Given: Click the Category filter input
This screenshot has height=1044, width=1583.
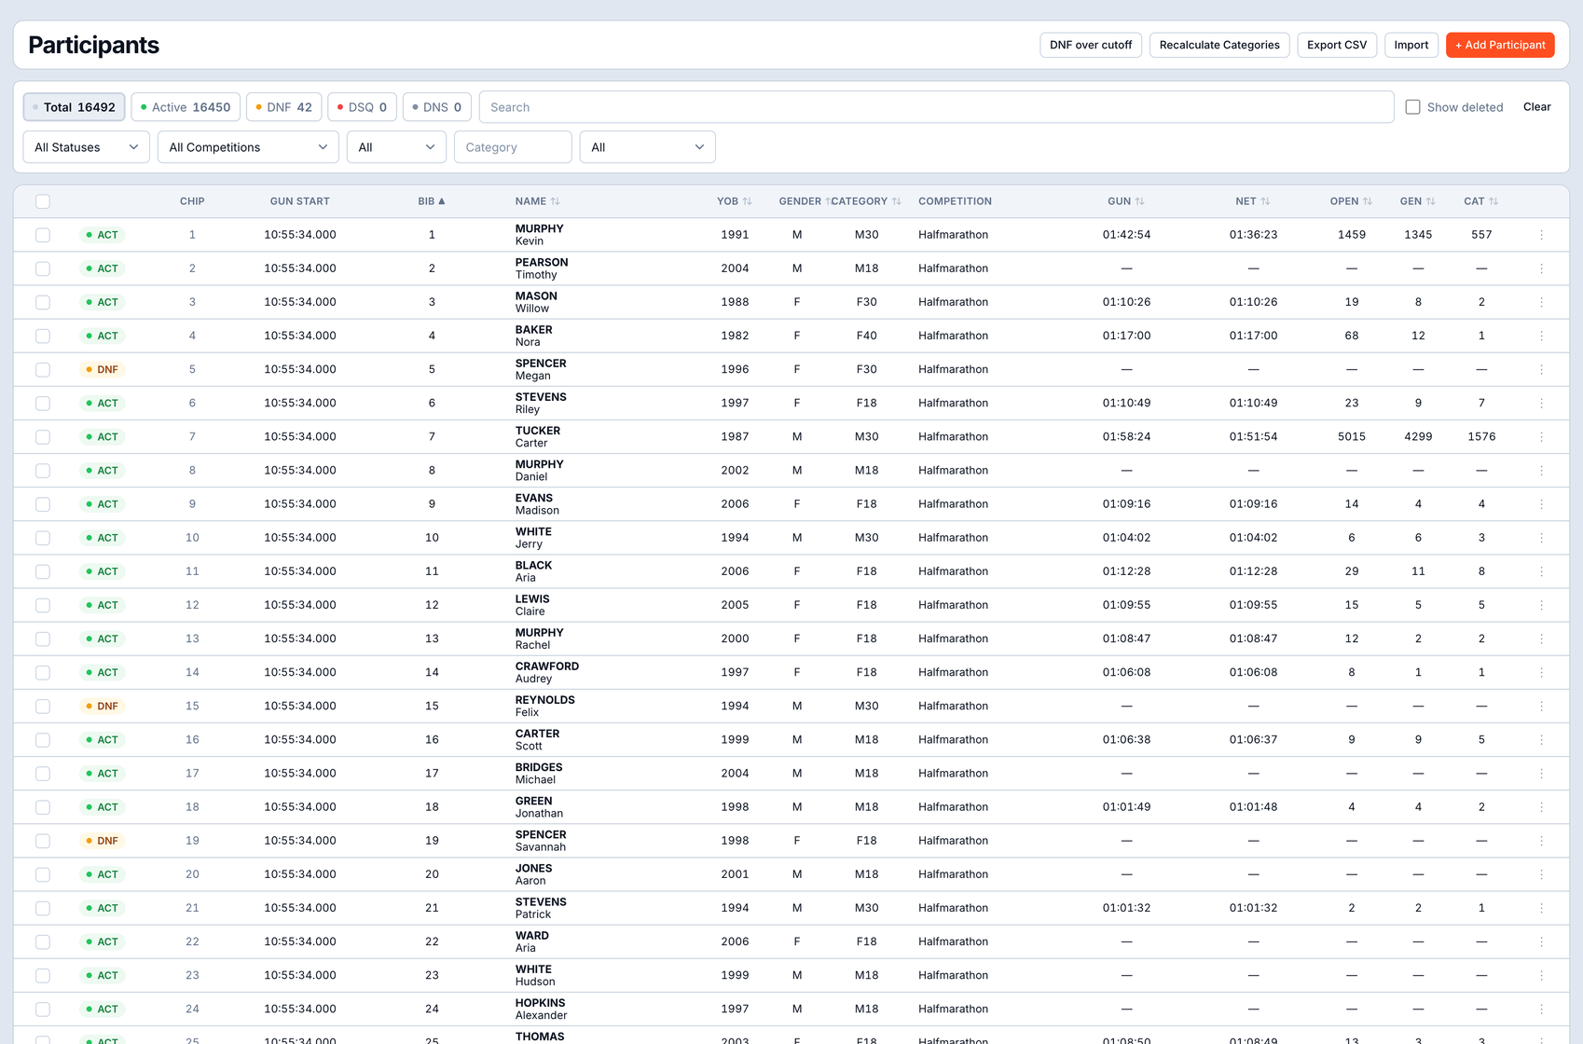Looking at the screenshot, I should coord(513,147).
